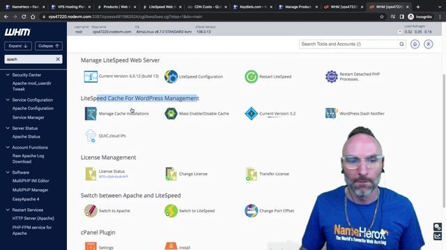Viewport: 446px width, 250px height.
Task: Click the Expand all button
Action: tap(18, 46)
